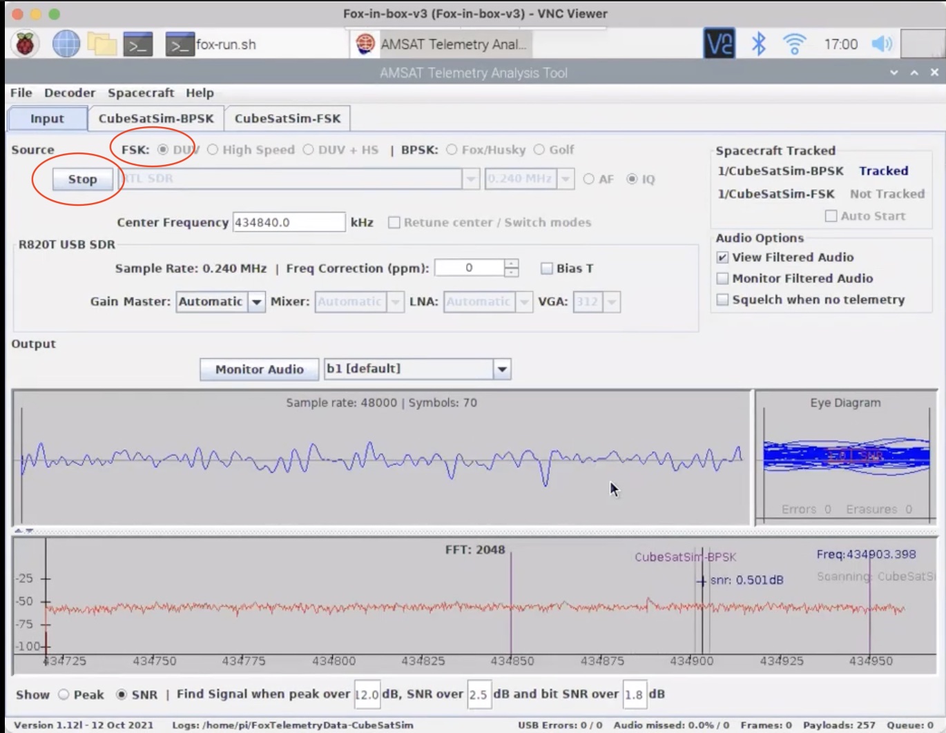
Task: Open the Decoder menu
Action: 70,92
